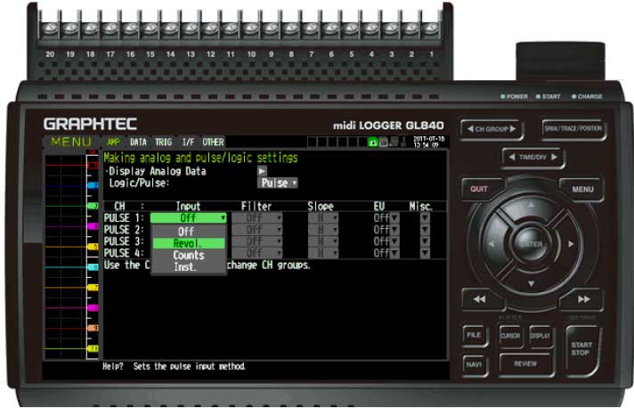Click the START indicator LED
The width and height of the screenshot is (634, 408).
tap(538, 96)
